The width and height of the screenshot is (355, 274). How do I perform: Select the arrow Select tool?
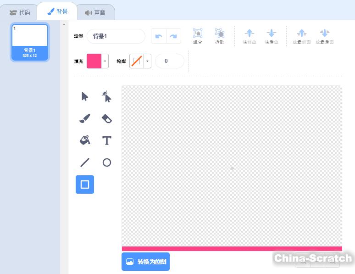(x=85, y=96)
